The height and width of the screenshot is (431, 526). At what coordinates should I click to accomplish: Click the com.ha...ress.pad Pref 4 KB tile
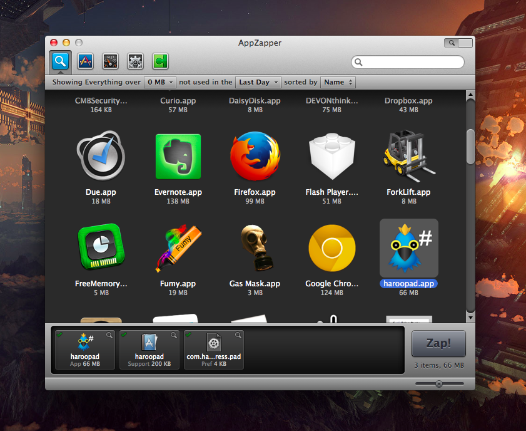214,350
